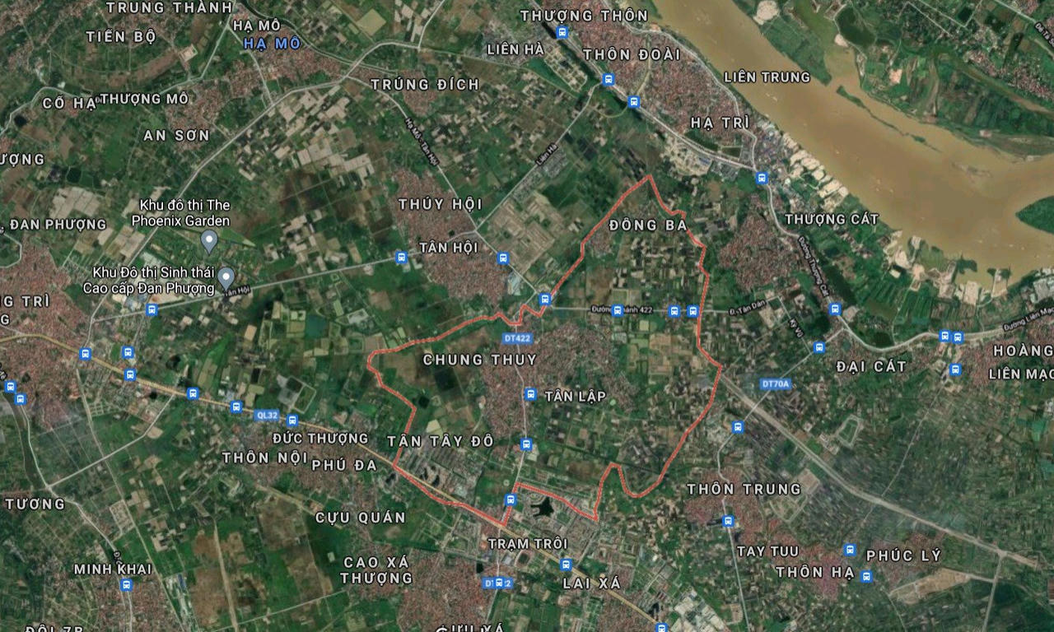This screenshot has height=632, width=1054.
Task: Select the bus stop below Minh Khai
Action: (126, 584)
